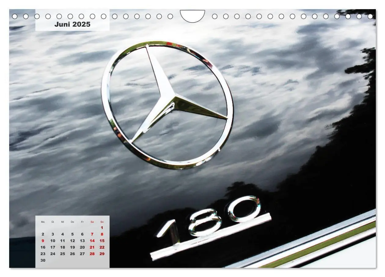This screenshot has width=385, height=277.
Task: Click the Mercedes star emblem
Action: click(167, 105)
